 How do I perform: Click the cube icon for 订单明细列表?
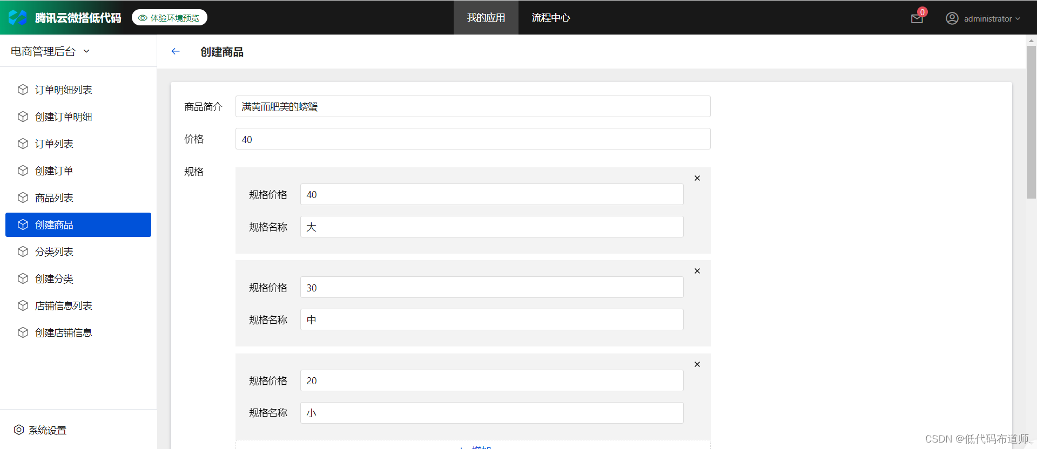[x=23, y=90]
